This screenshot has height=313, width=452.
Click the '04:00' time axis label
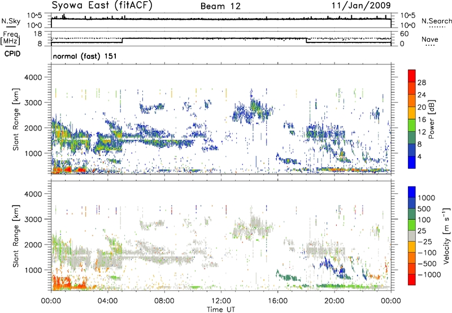(107, 301)
